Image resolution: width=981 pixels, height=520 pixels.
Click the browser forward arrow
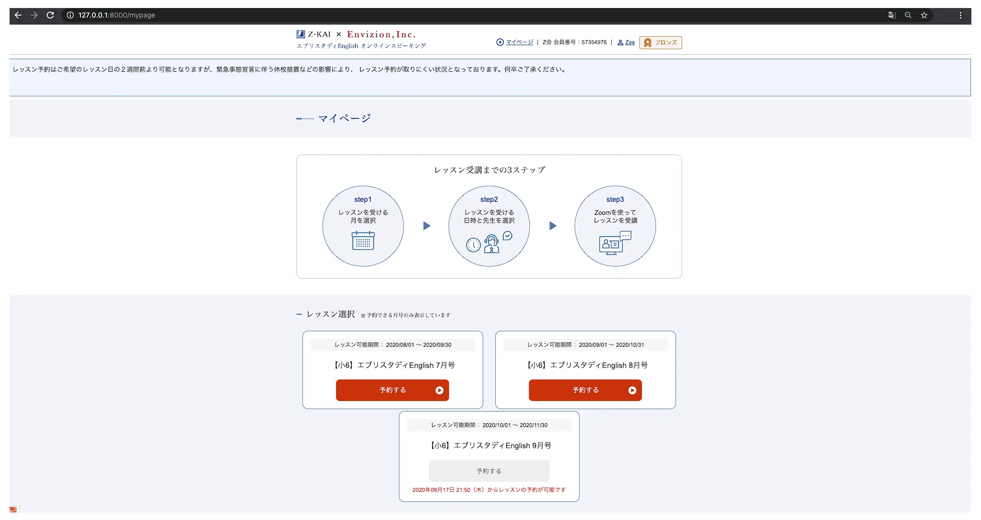pos(34,15)
